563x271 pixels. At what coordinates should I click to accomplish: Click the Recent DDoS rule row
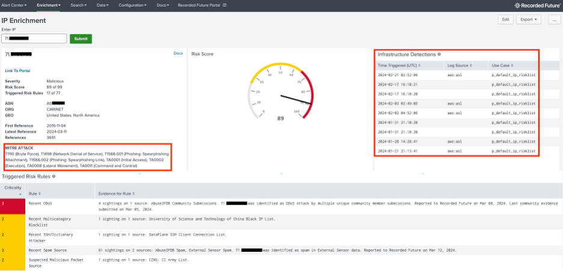point(281,207)
